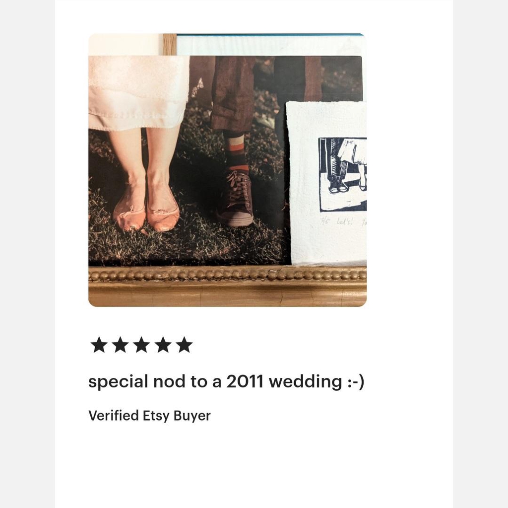The image size is (508, 508).
Task: Click the brown trouser leg in the photo
Action: pos(232,94)
